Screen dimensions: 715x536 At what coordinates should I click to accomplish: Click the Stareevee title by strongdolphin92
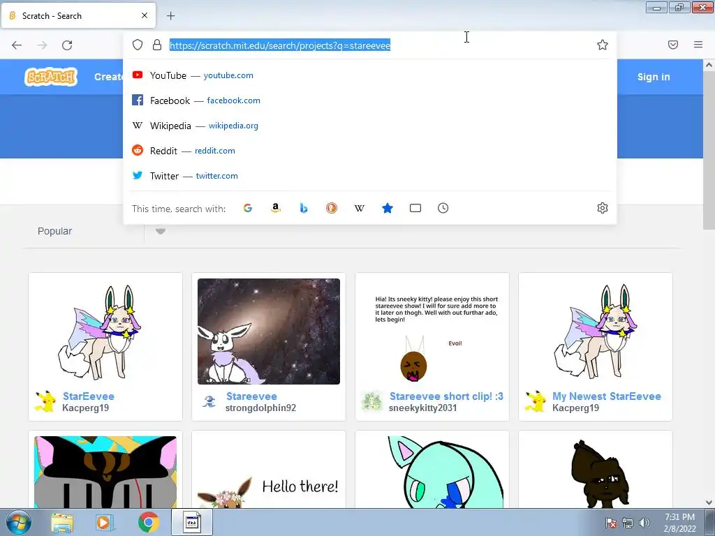[x=251, y=396]
